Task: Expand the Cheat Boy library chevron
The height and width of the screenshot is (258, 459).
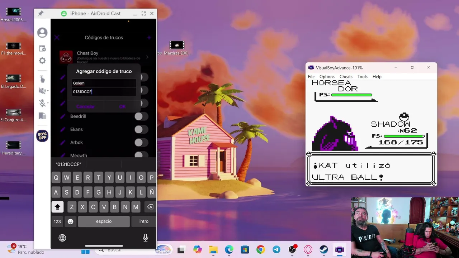Action: [x=147, y=57]
